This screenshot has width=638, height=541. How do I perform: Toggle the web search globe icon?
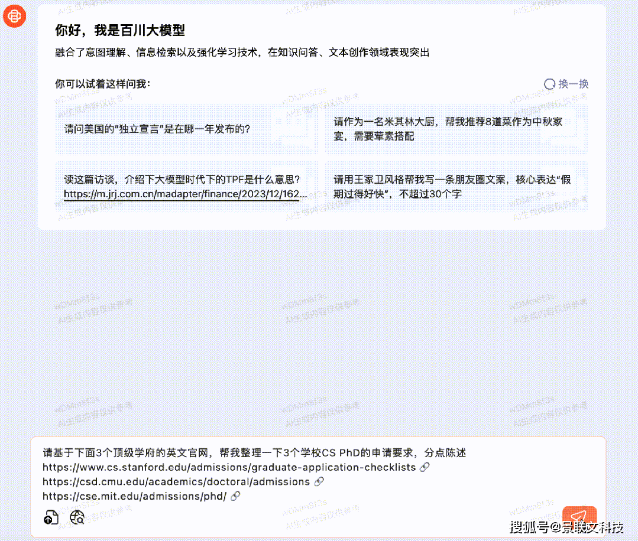(x=77, y=518)
